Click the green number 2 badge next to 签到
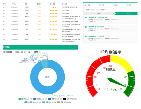The image size is (141, 109). pos(86,27)
